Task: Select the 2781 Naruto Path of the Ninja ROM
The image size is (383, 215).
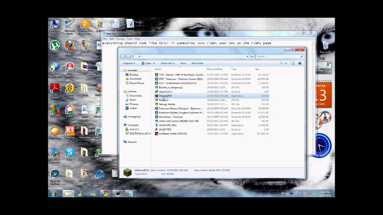Action: (212, 75)
